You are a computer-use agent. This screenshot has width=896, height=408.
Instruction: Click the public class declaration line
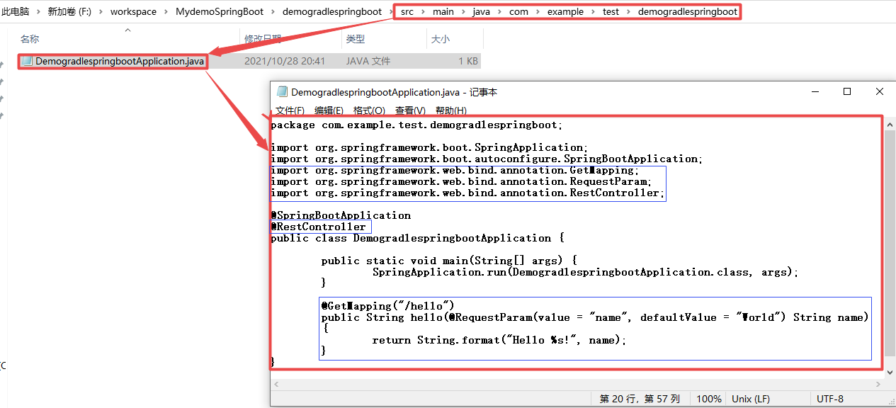[x=416, y=238]
